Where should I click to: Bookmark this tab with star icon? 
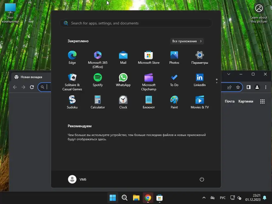coord(238,87)
